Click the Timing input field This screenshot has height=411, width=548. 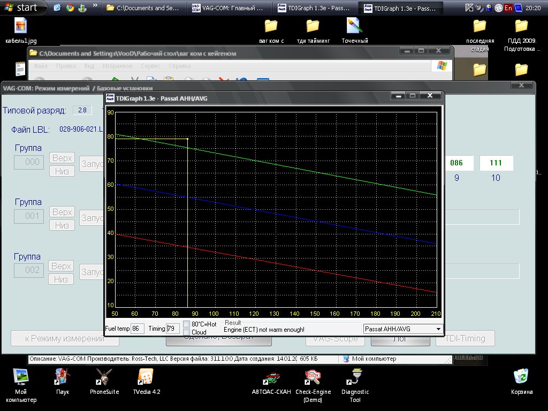coord(173,329)
